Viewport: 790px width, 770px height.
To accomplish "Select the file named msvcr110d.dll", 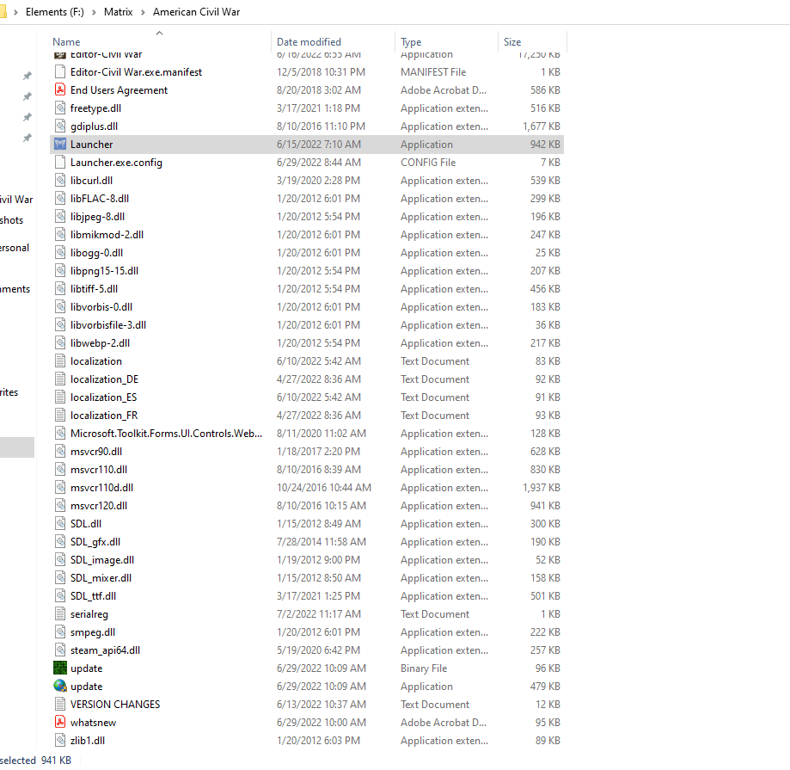I will (x=101, y=488).
